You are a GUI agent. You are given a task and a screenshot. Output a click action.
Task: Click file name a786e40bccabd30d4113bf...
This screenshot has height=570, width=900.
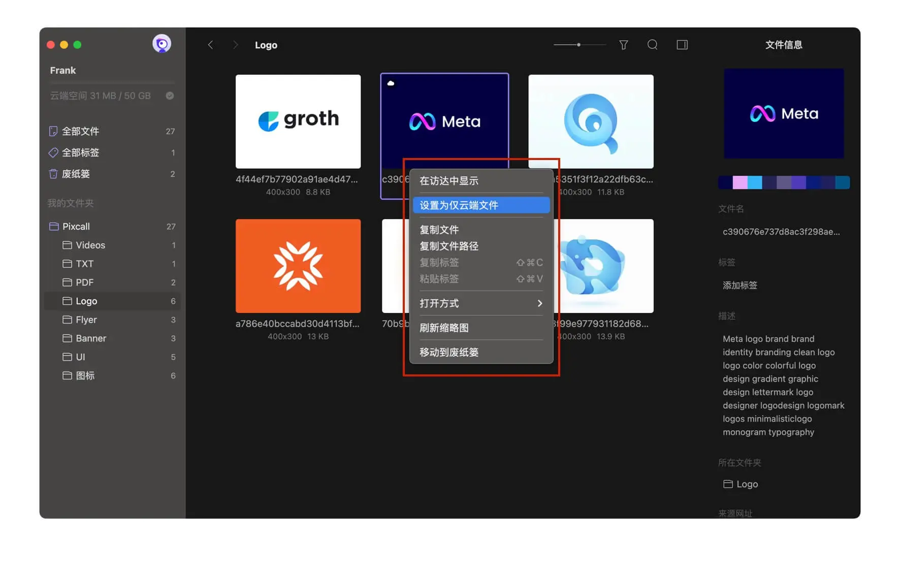coord(297,323)
